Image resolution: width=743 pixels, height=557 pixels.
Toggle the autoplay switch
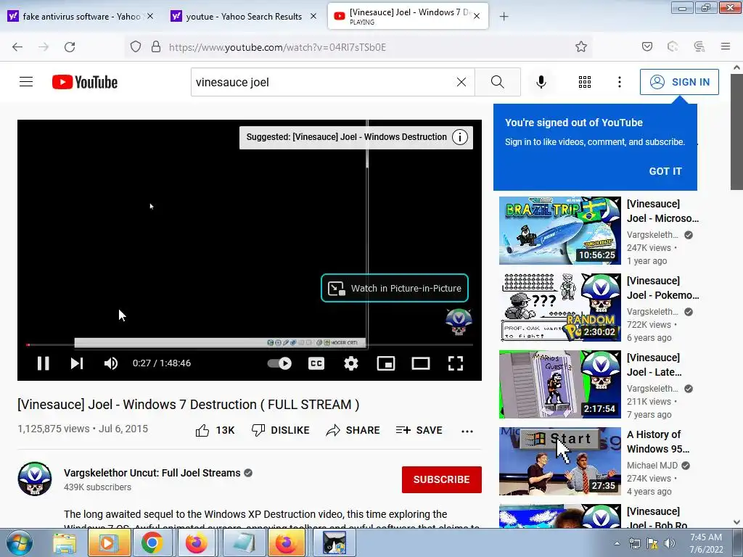[x=279, y=363]
